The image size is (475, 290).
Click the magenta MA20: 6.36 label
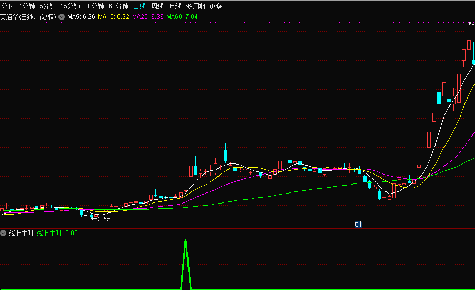147,17
